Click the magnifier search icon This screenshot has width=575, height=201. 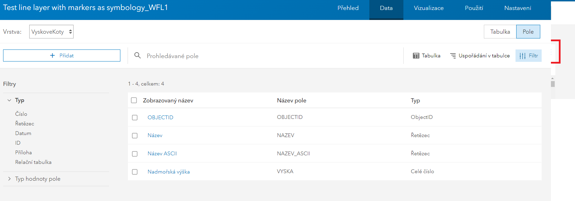(x=137, y=55)
